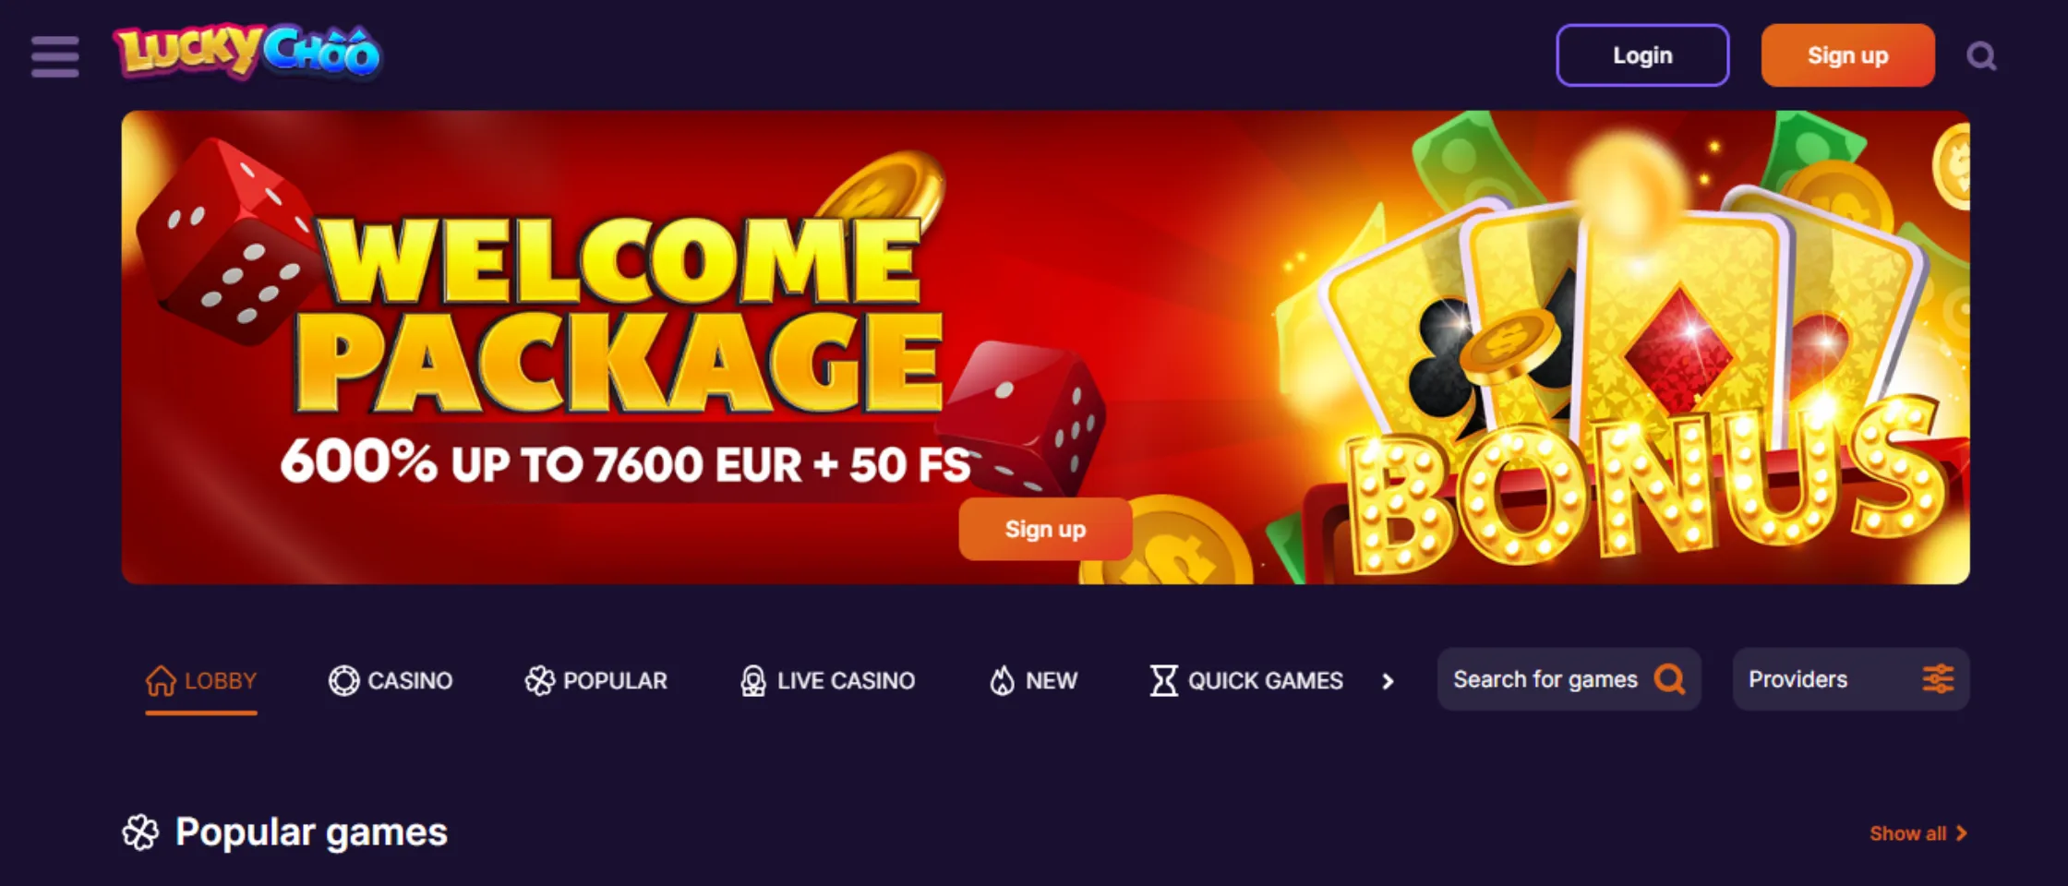
Task: Click the Lucky Choo logo
Action: coord(246,53)
